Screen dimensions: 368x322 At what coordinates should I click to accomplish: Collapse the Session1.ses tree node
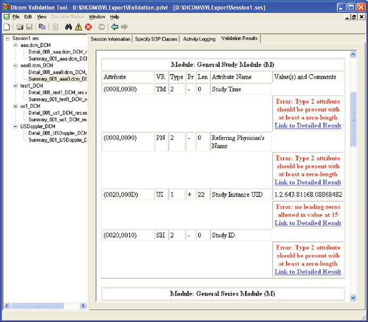click(7, 39)
